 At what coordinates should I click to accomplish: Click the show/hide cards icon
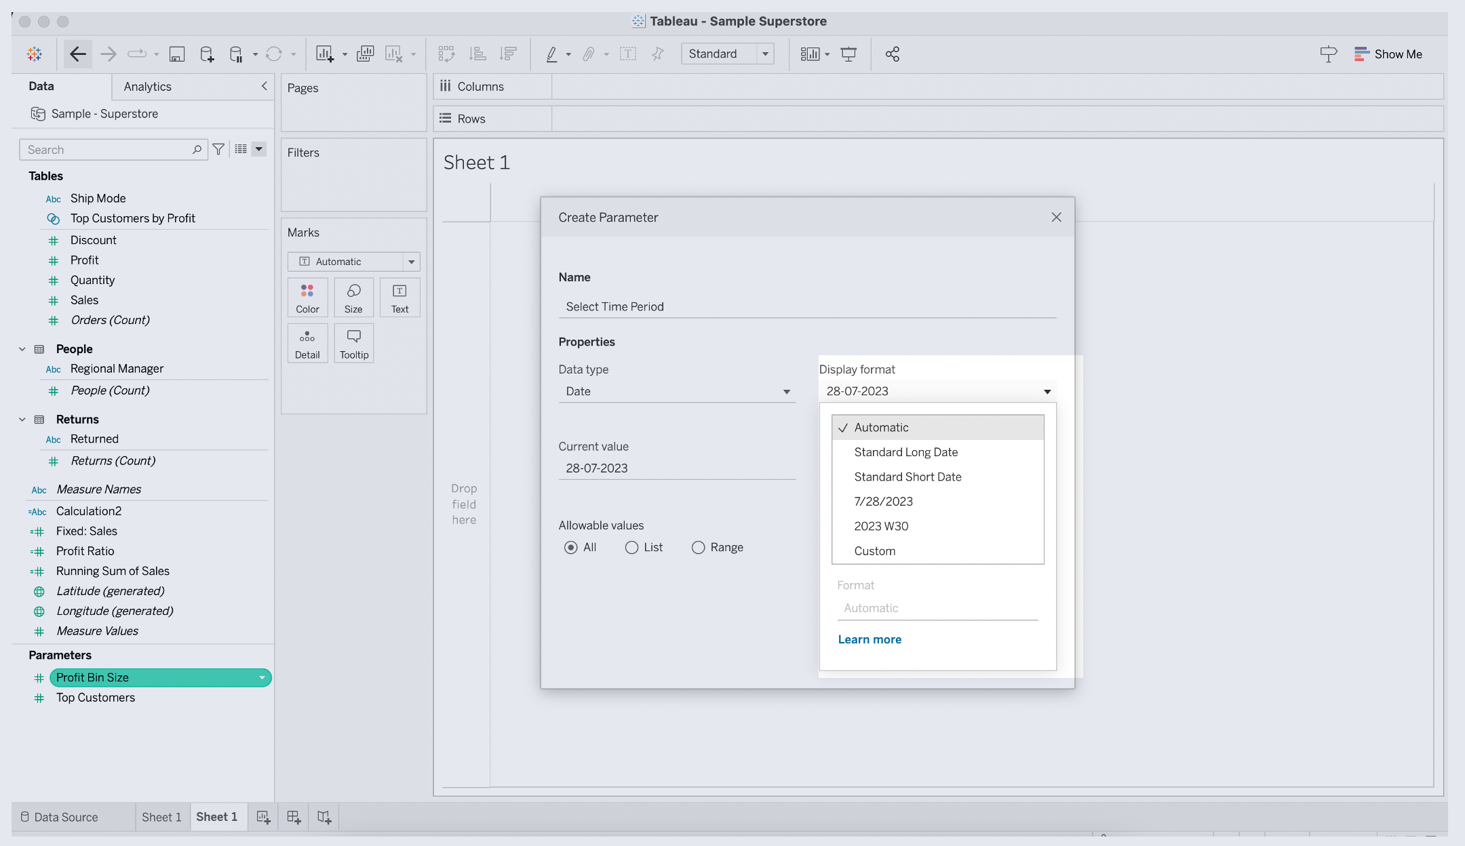pos(810,54)
